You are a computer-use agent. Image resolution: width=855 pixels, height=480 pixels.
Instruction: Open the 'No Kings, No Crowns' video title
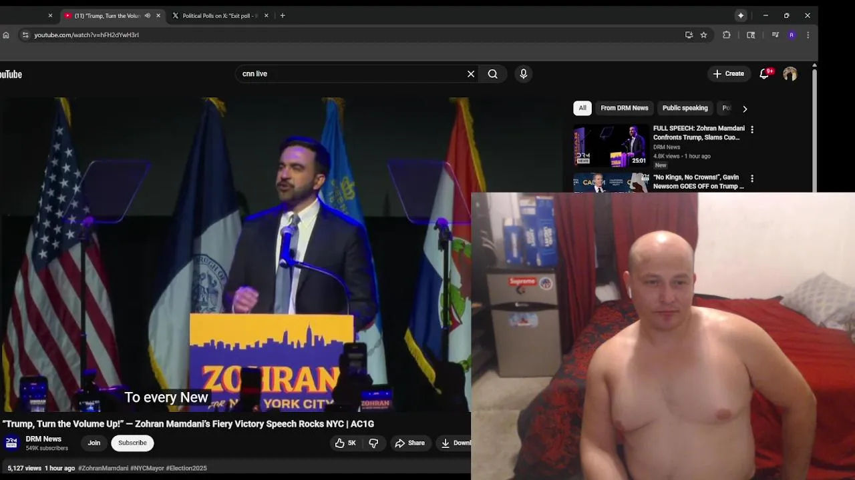tap(698, 182)
